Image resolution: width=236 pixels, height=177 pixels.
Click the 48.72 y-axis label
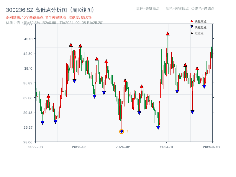pos(28,24)
